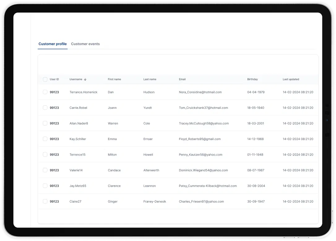Image resolution: width=336 pixels, height=241 pixels.
Task: Click the email Floyd_Roberts95@gmail.com
Action: (200, 139)
